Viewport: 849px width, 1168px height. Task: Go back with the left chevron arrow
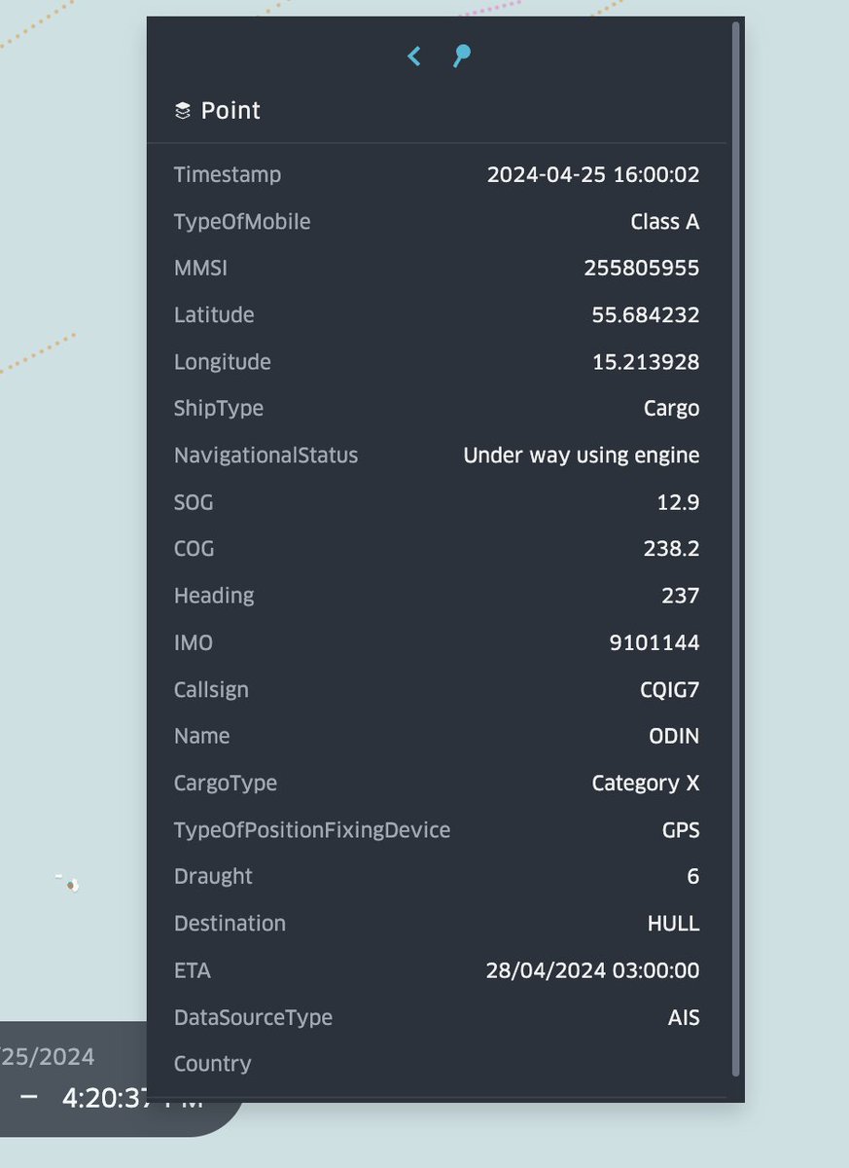coord(414,56)
